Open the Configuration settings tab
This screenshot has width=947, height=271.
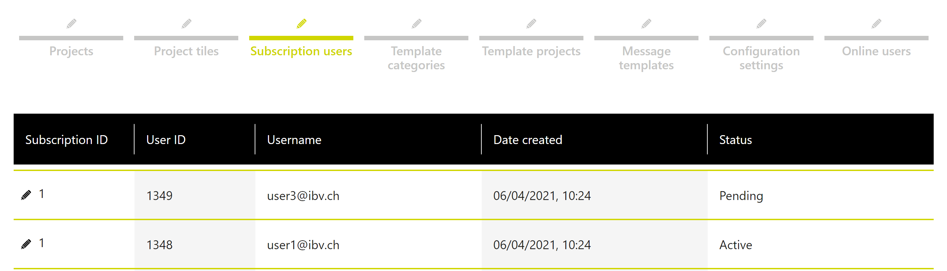coord(761,58)
